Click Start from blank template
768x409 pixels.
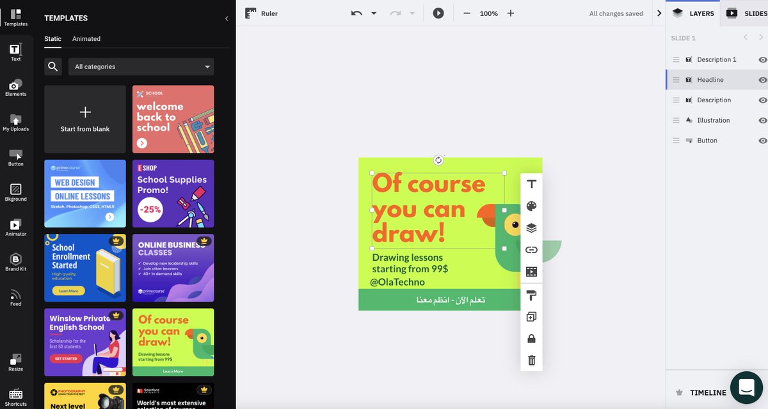(x=85, y=120)
